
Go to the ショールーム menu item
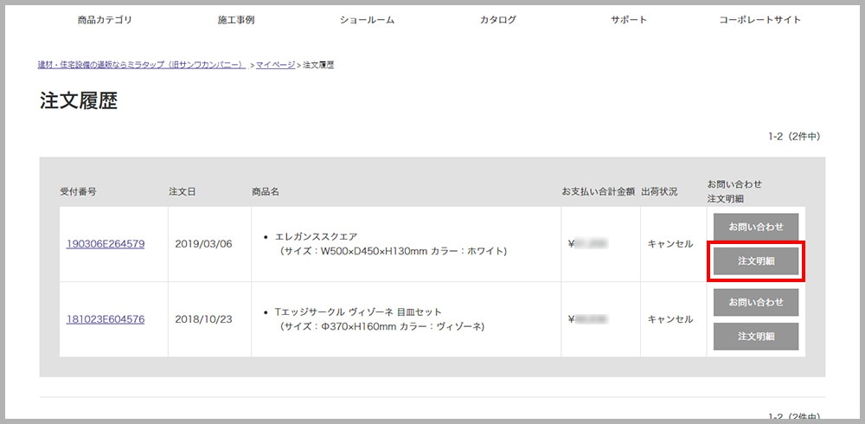pyautogui.click(x=368, y=20)
